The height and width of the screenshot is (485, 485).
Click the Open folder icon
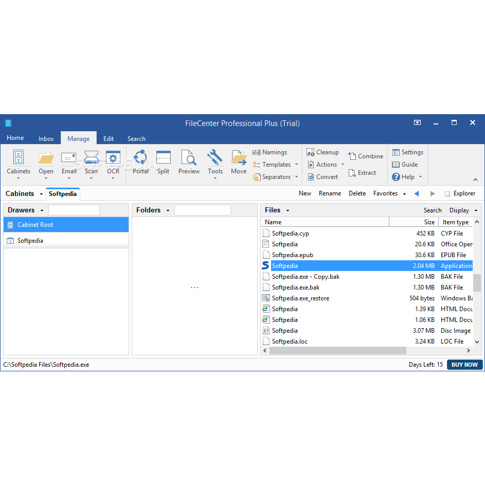[46, 158]
